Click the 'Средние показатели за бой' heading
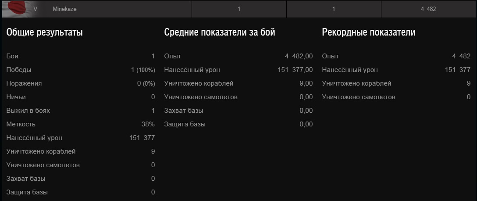477x201 pixels. [220, 32]
